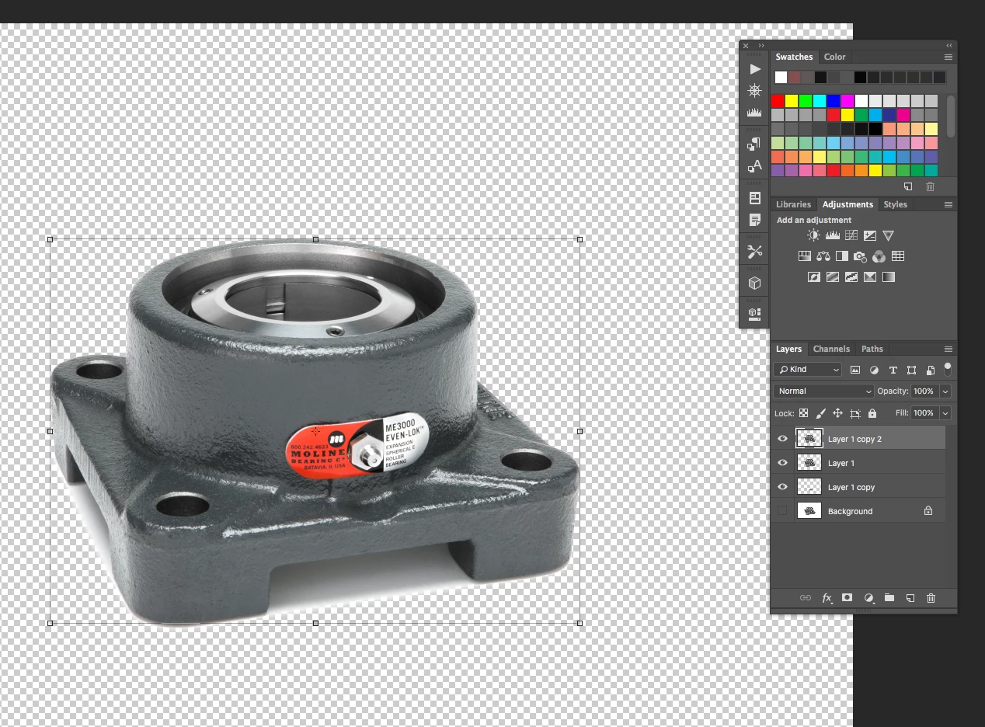The image size is (985, 727).
Task: Select the Swatches tab
Action: 794,57
